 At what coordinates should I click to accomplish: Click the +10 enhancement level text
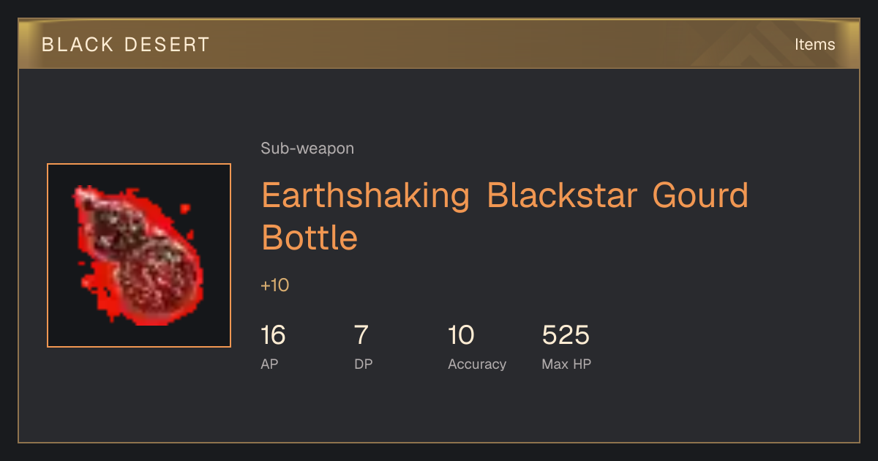click(x=275, y=285)
